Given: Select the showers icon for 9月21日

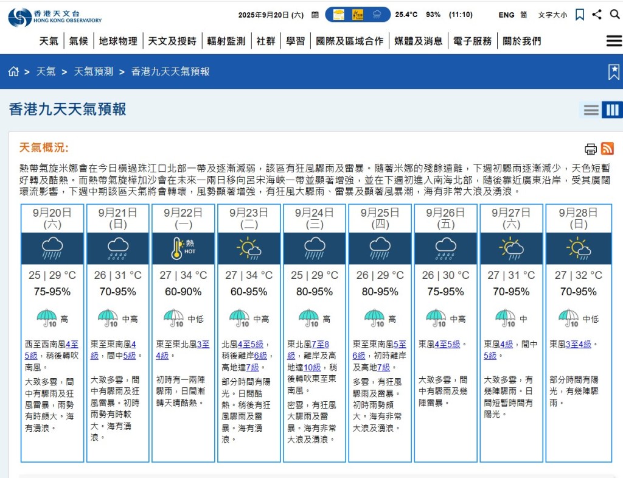Looking at the screenshot, I should pos(118,248).
